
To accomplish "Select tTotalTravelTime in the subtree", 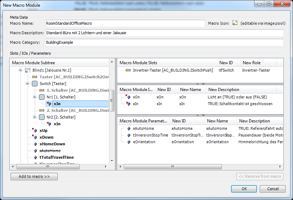I will [x=57, y=157].
